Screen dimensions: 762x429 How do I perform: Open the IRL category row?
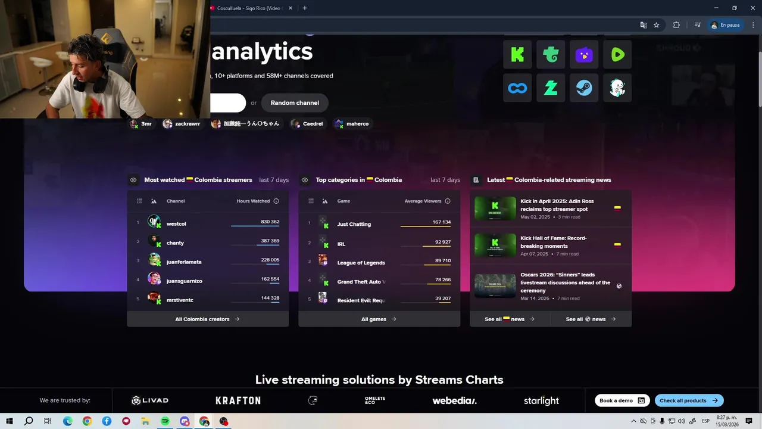point(379,243)
